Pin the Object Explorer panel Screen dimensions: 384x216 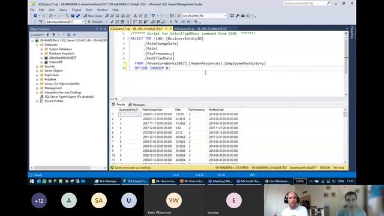[x=101, y=29]
